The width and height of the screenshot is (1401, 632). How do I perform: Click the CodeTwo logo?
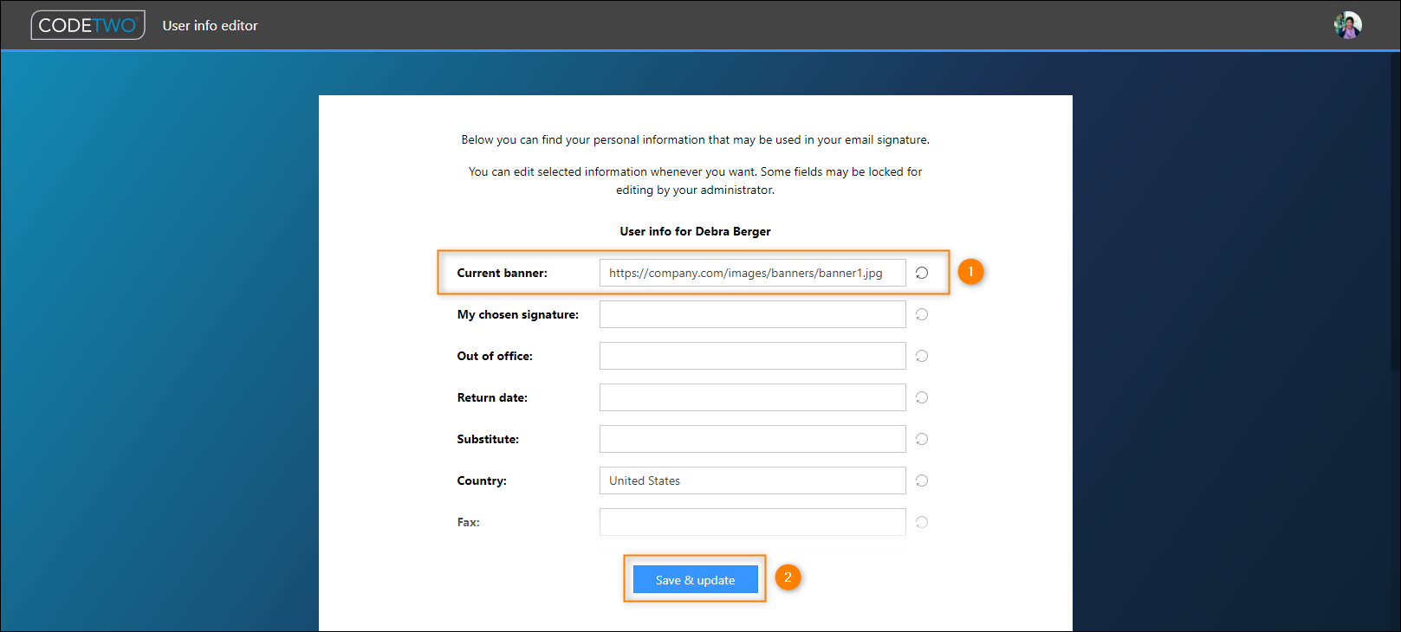click(88, 25)
